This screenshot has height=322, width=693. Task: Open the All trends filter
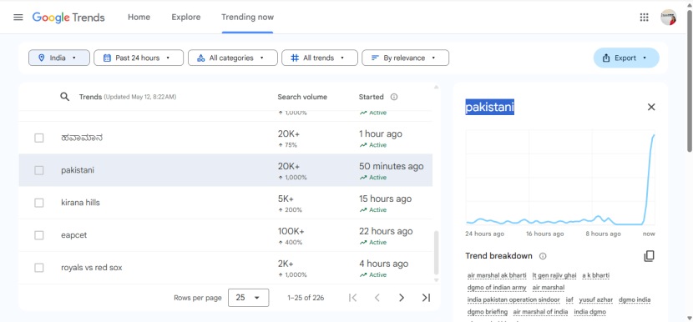tap(320, 58)
